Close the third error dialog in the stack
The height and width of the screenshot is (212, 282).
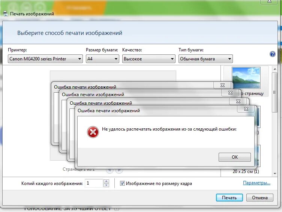tap(238, 101)
